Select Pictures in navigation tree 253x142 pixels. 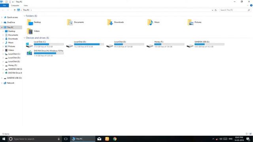coord(11,47)
